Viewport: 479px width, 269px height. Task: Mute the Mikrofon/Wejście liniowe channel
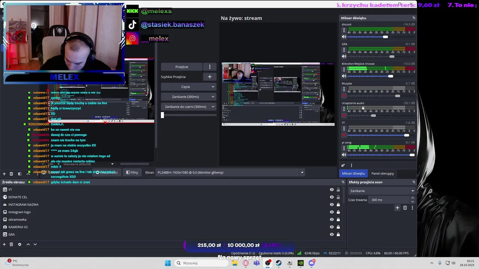[x=344, y=76]
